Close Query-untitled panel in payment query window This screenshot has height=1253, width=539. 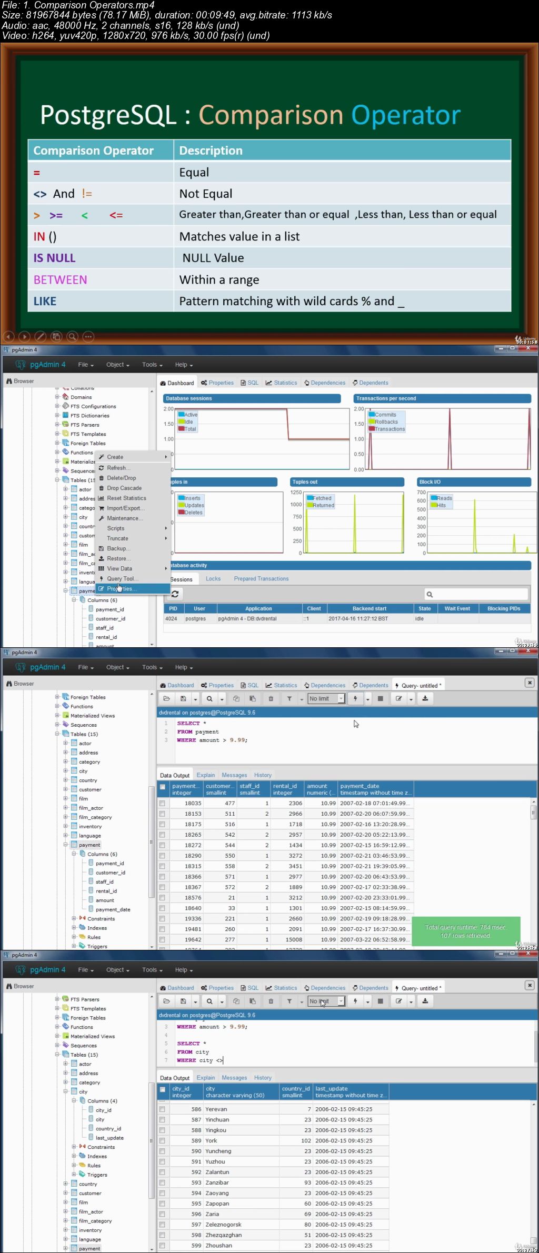coord(530,683)
